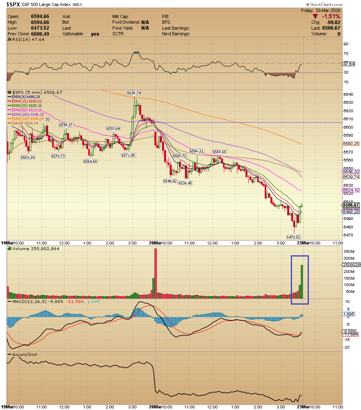This screenshot has height=410, width=361.
Task: Click the 350M volume axis label
Action: 349,252
